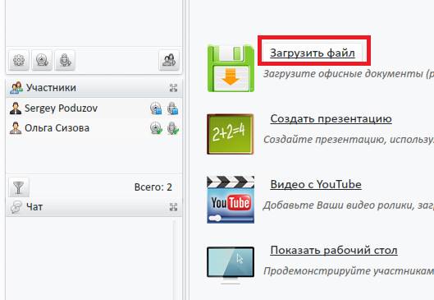Click the Участники panel people icon
The width and height of the screenshot is (434, 300).
click(16, 88)
